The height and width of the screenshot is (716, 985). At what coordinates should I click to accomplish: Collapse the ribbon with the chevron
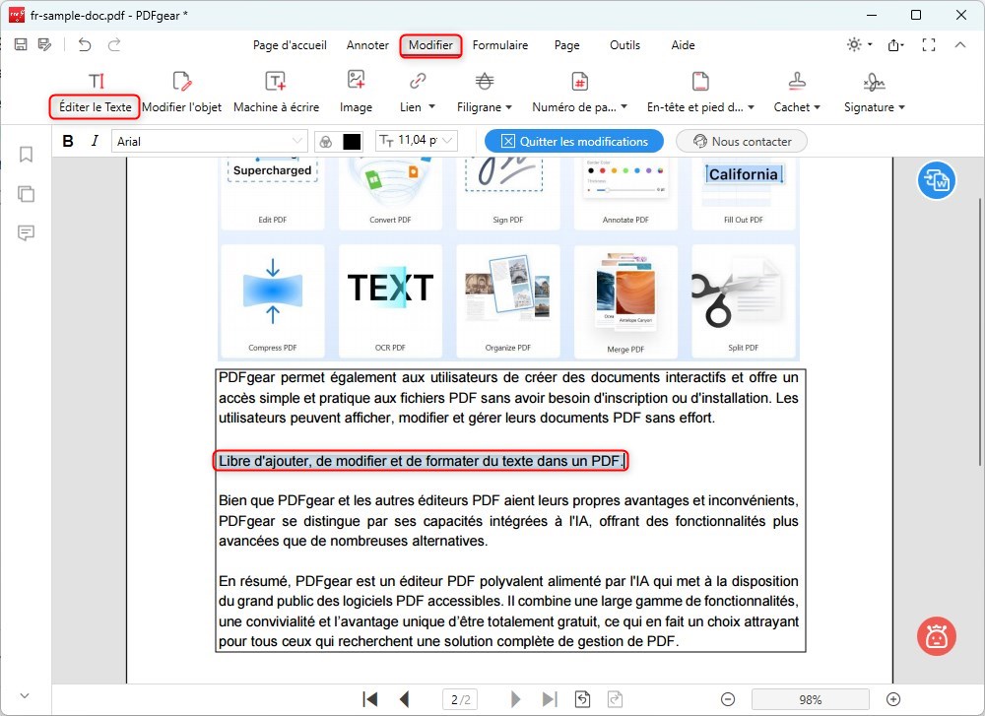(959, 44)
